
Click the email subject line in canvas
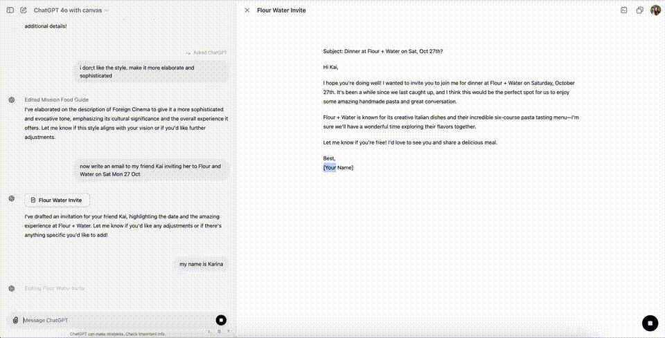click(x=382, y=51)
